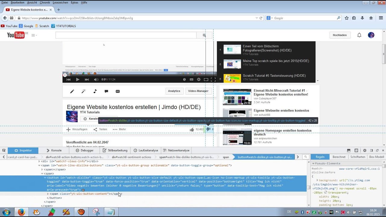Switch to the Konsole tab

(x=54, y=150)
